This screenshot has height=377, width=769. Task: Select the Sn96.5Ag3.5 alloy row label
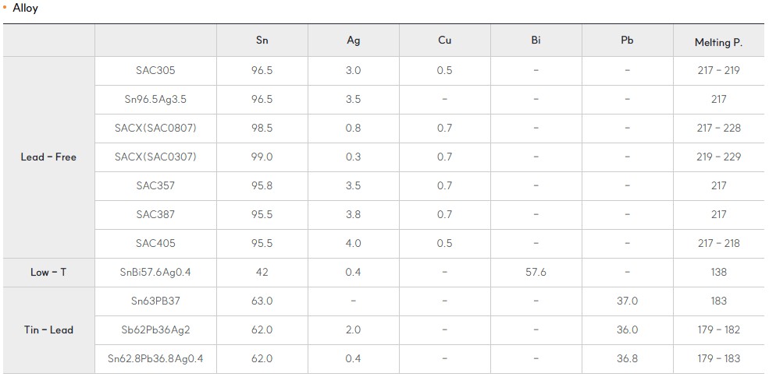155,100
